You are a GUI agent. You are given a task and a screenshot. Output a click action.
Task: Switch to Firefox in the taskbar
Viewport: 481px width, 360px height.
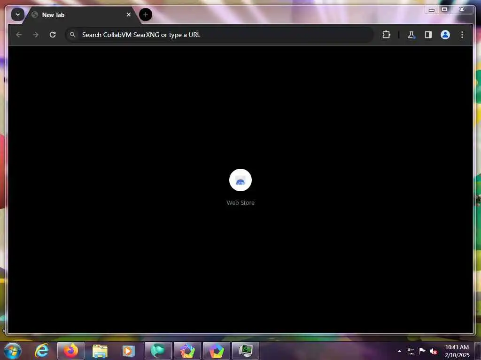pyautogui.click(x=71, y=351)
